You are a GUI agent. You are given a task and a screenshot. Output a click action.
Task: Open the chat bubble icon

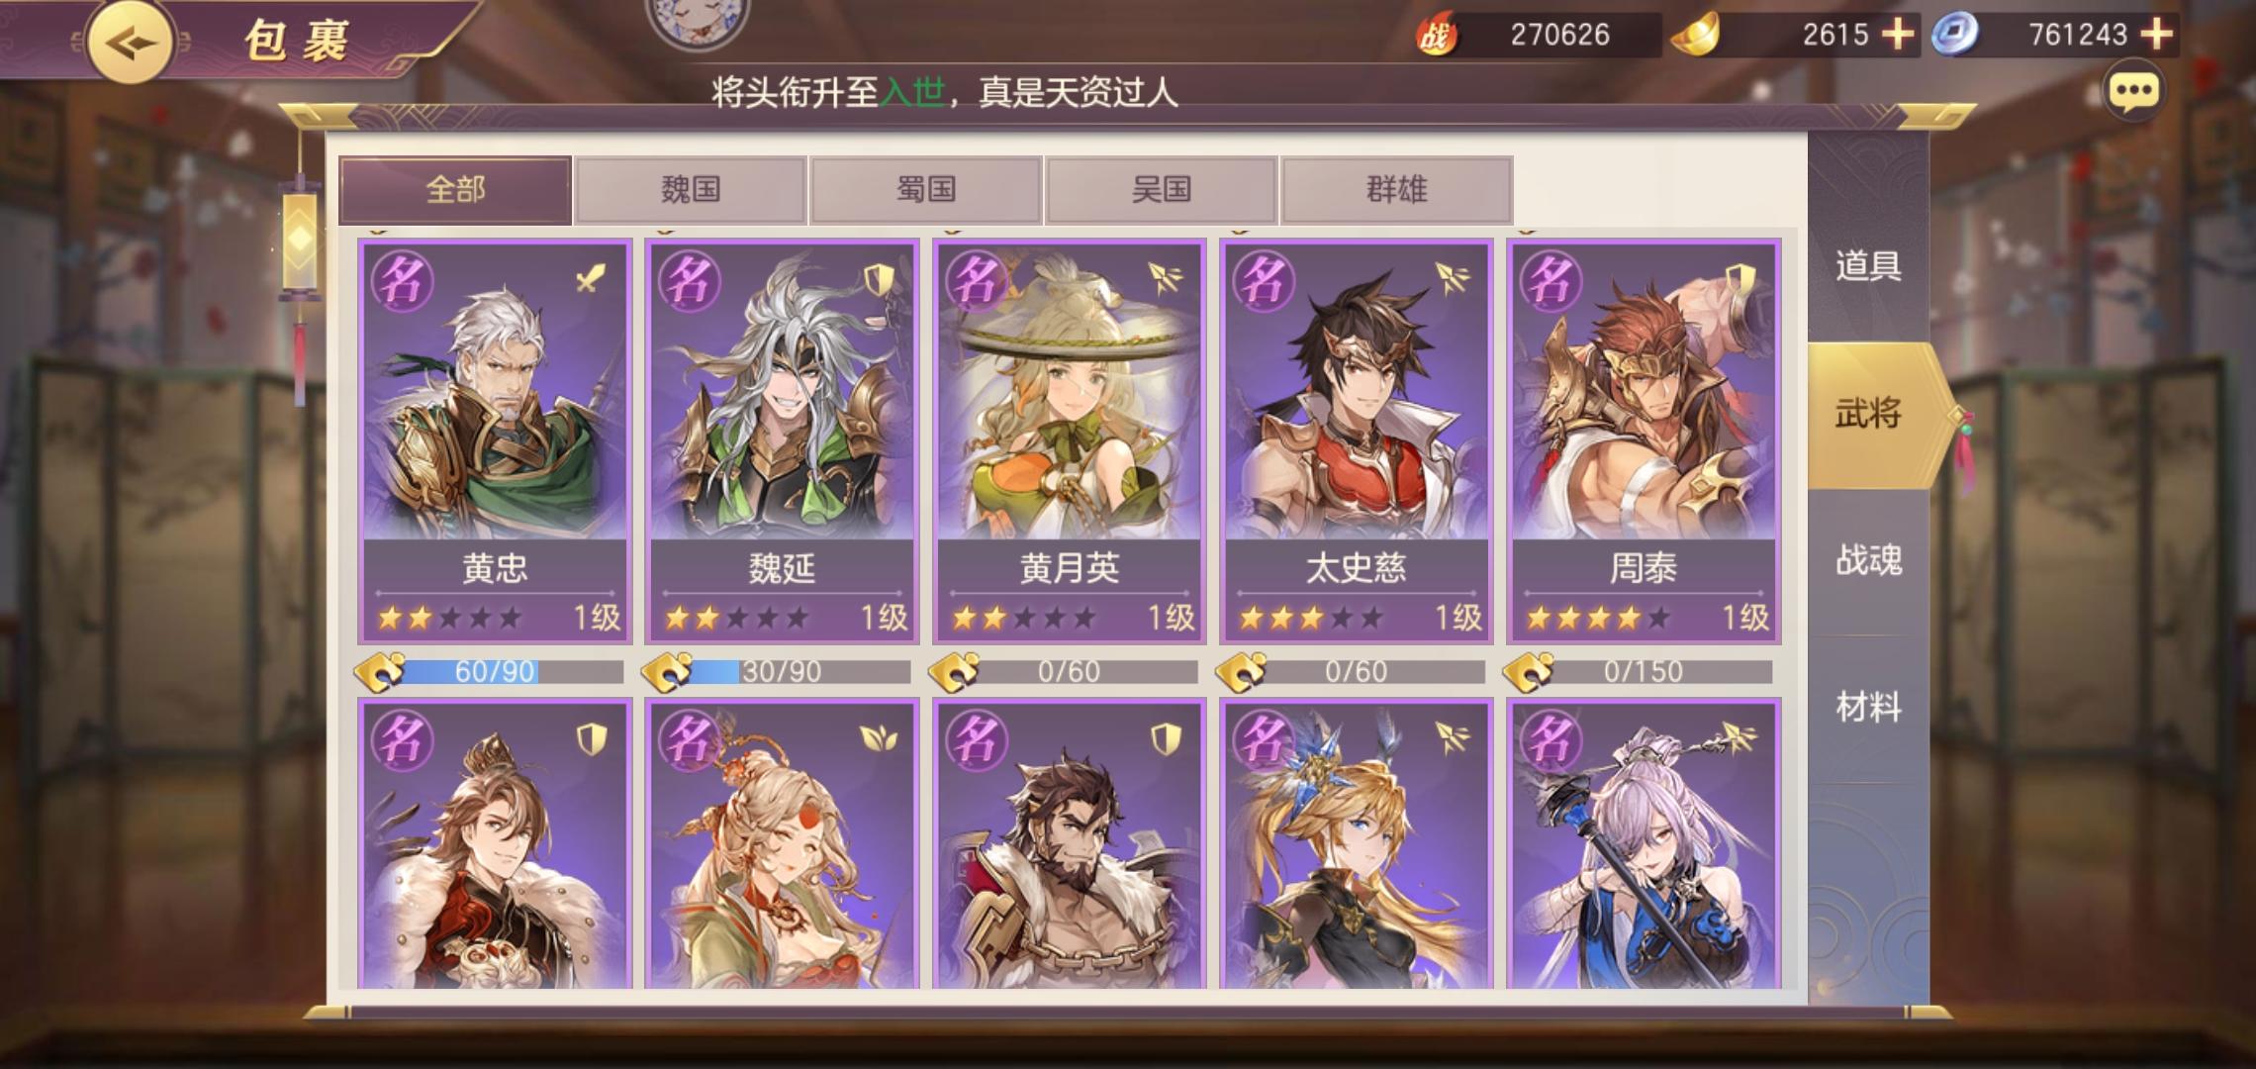pos(2133,91)
